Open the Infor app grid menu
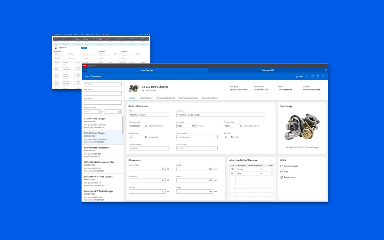The image size is (384, 240). click(x=90, y=65)
